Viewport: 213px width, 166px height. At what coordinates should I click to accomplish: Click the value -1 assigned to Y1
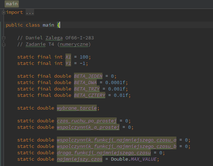pos(82,63)
